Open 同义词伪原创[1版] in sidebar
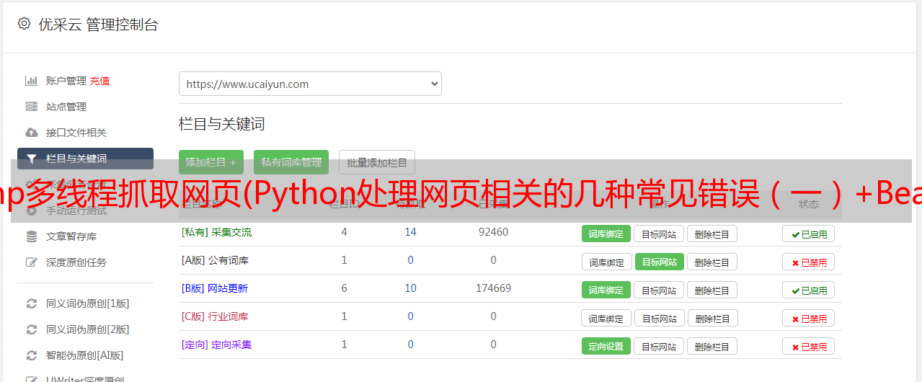 tap(88, 303)
